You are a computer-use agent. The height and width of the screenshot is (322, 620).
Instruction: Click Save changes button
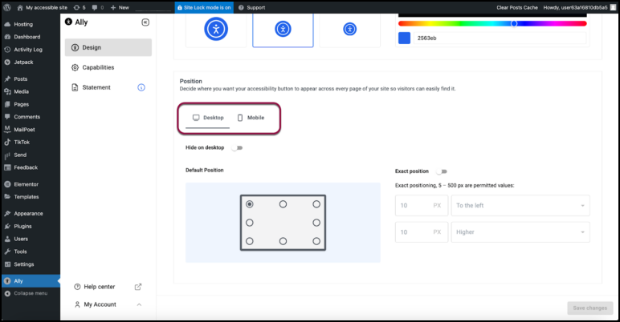coord(590,308)
